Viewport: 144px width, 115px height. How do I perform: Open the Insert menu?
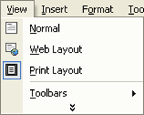(55, 10)
